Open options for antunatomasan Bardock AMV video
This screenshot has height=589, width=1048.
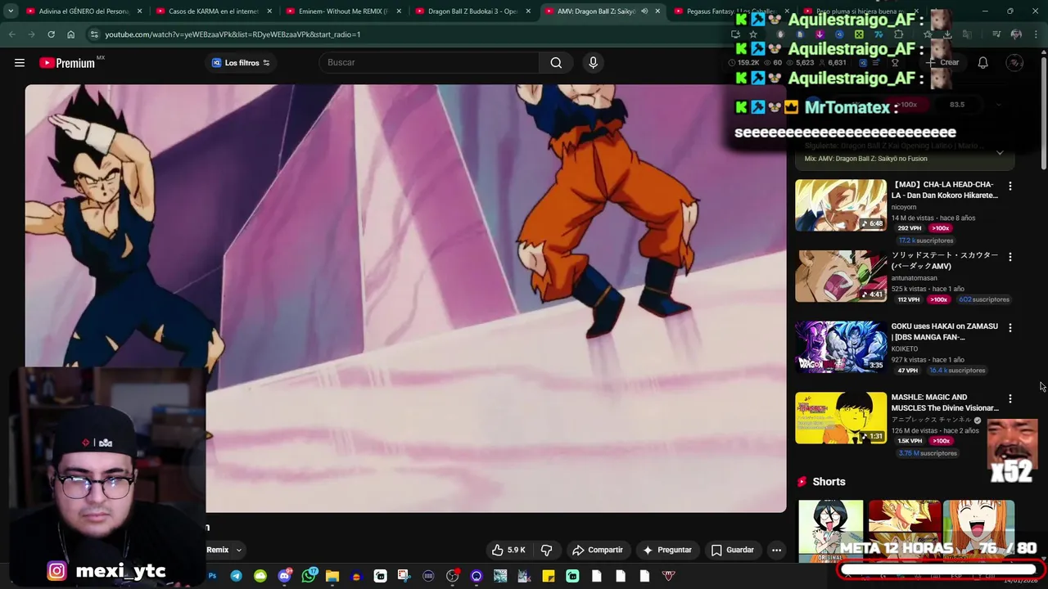[1010, 257]
